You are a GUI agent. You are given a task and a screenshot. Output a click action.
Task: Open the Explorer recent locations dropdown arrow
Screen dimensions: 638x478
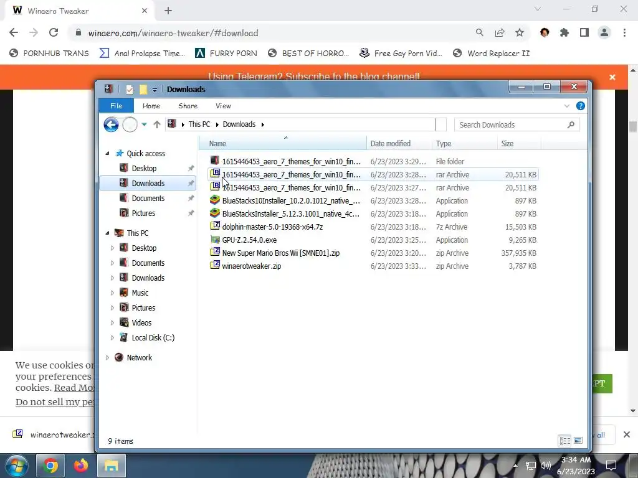144,124
